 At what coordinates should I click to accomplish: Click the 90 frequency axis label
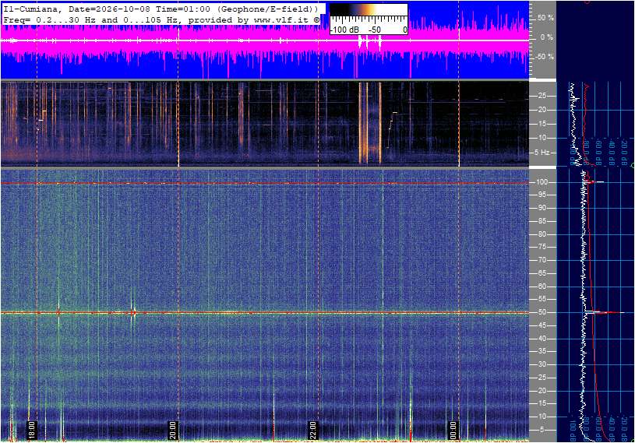(x=542, y=208)
